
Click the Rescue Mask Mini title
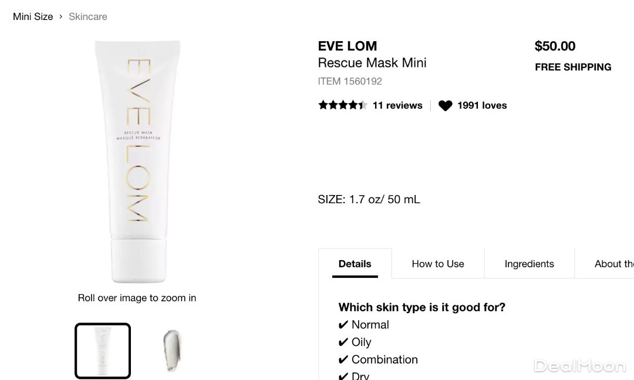[372, 63]
